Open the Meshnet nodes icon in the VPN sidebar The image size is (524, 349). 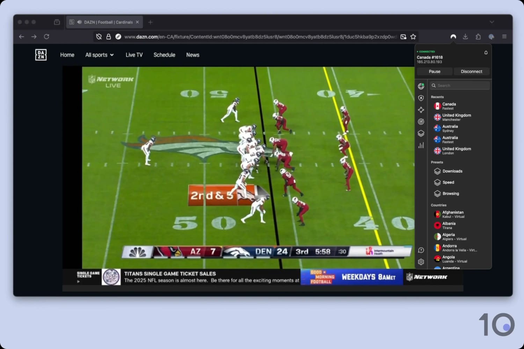[421, 110]
